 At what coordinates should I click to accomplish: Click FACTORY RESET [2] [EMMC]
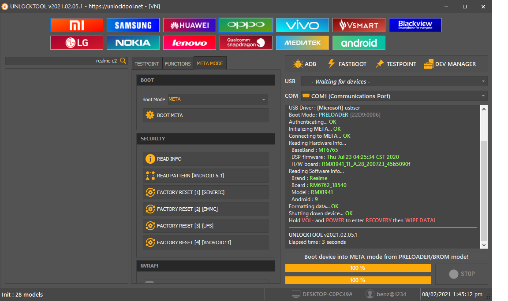[205, 209]
